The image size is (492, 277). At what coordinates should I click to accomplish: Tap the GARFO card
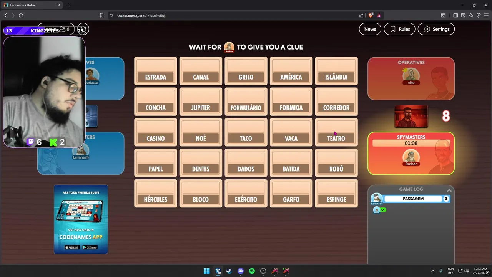[x=291, y=194]
